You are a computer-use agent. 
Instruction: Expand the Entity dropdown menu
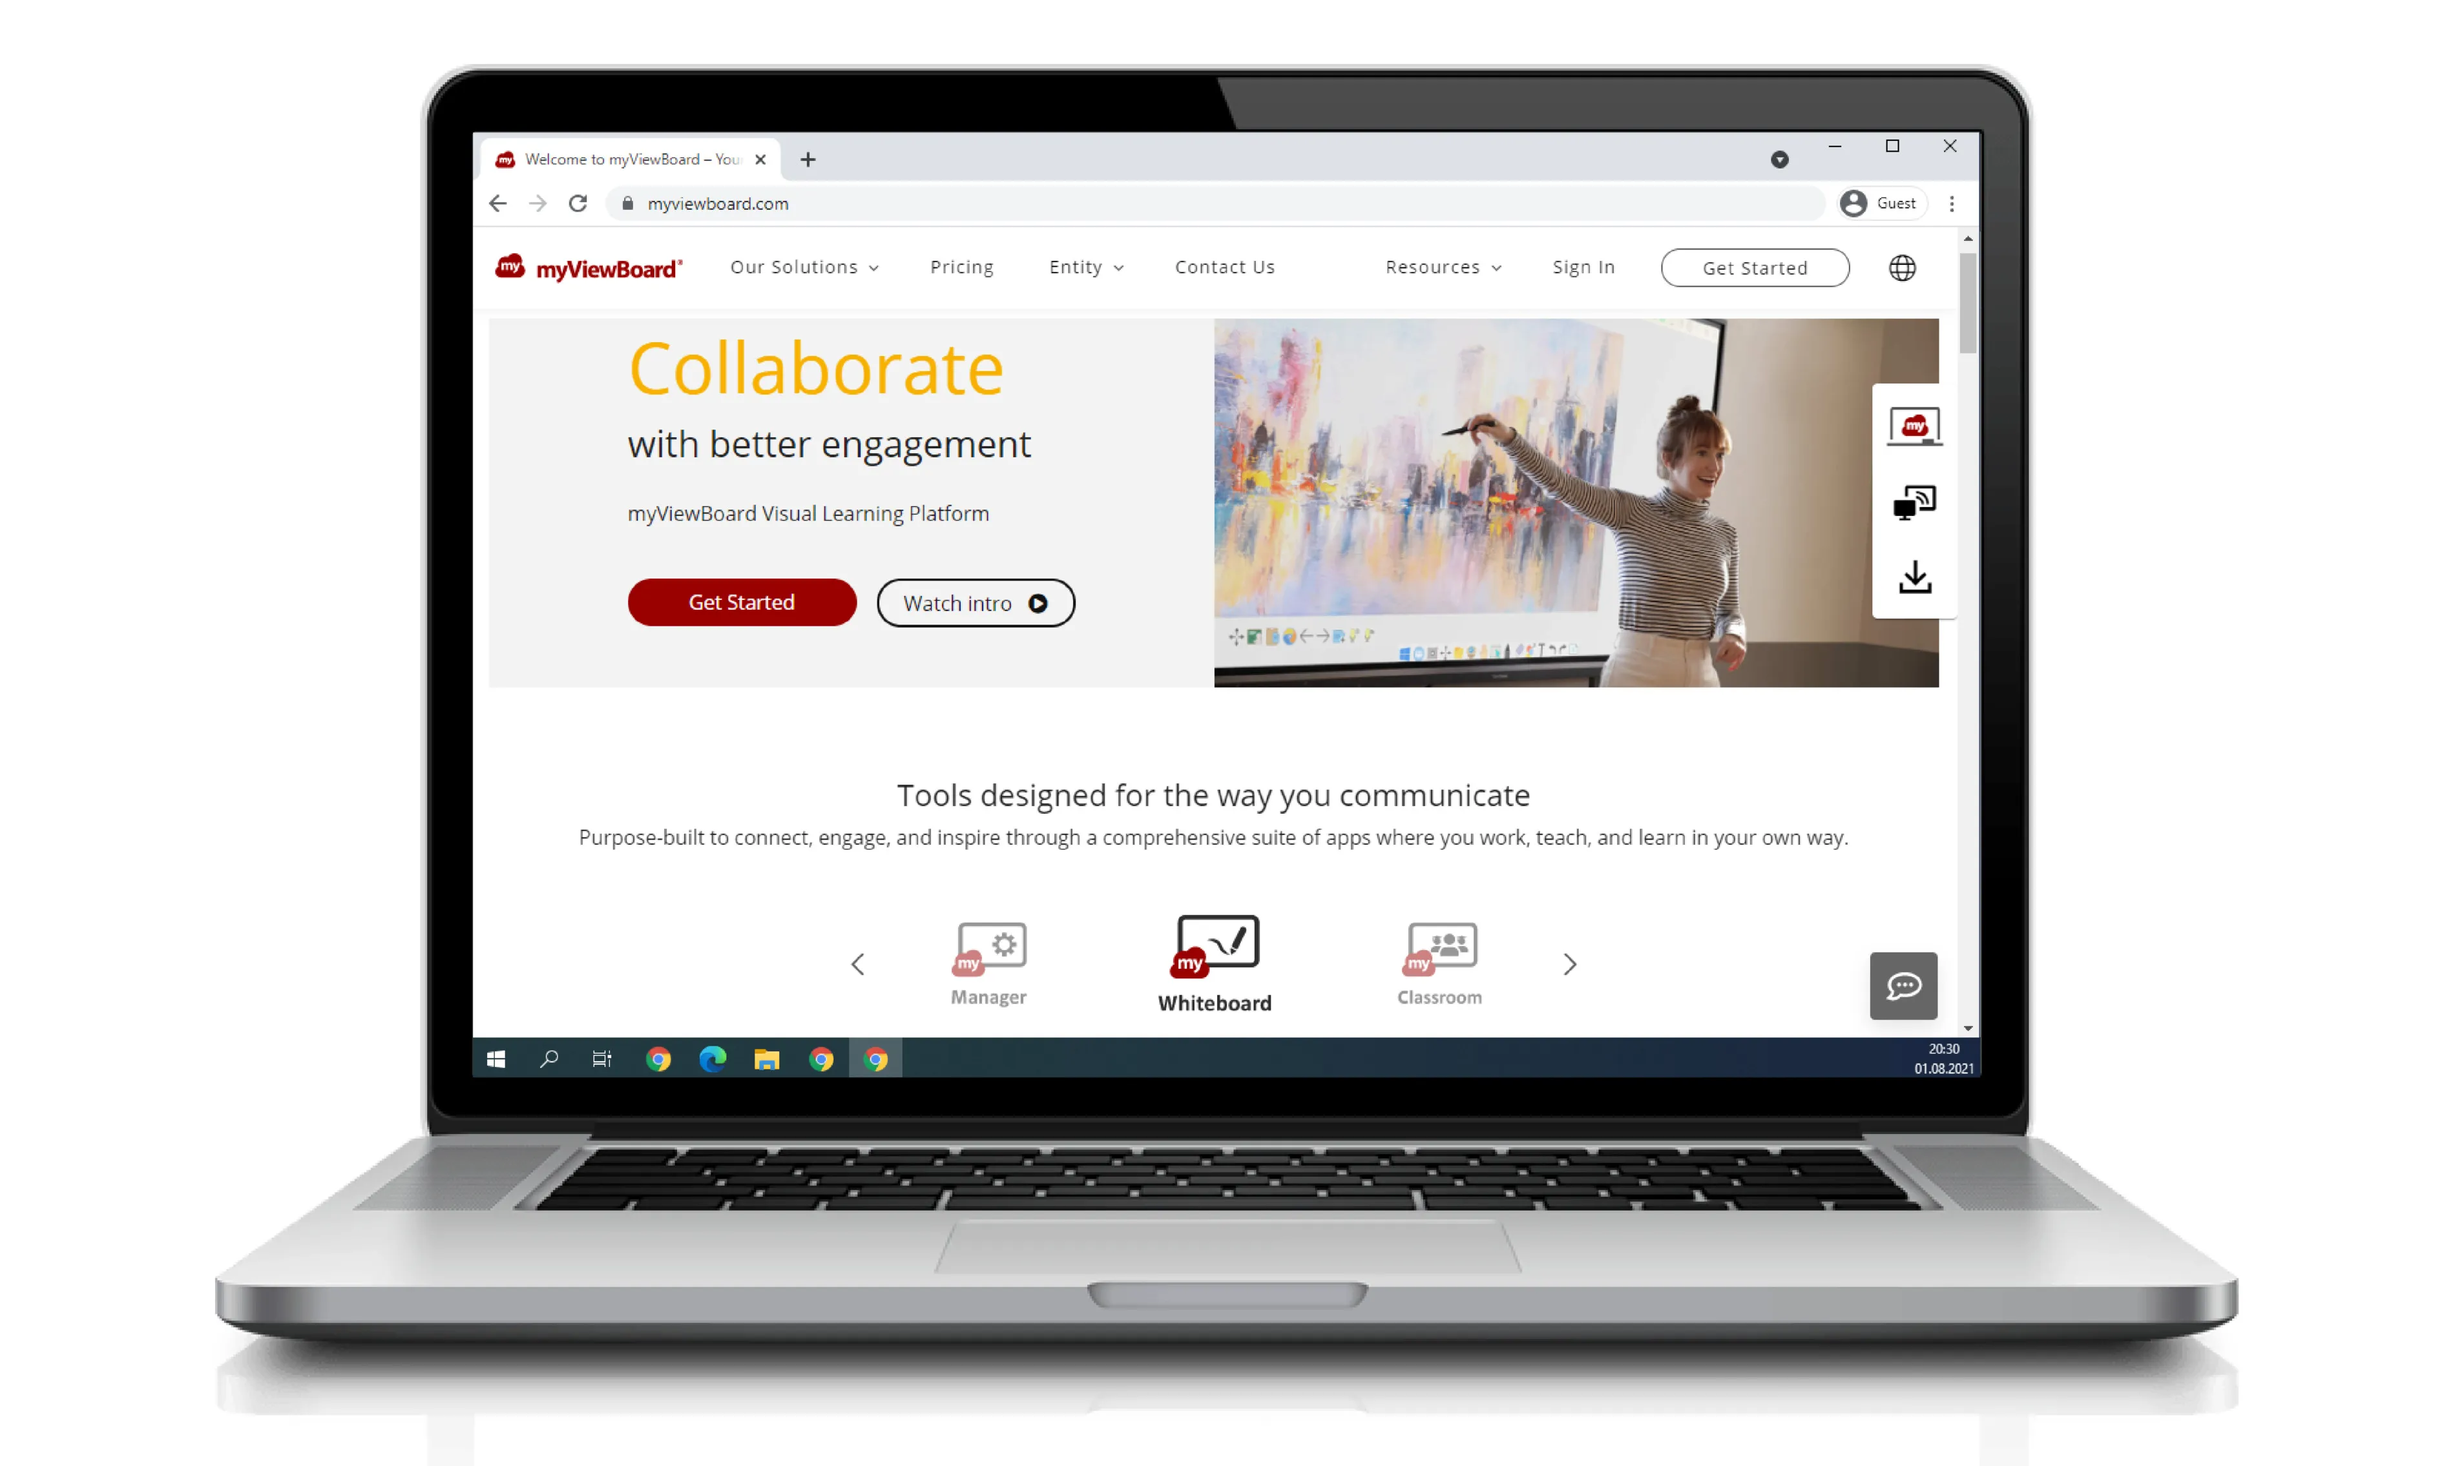(x=1084, y=267)
